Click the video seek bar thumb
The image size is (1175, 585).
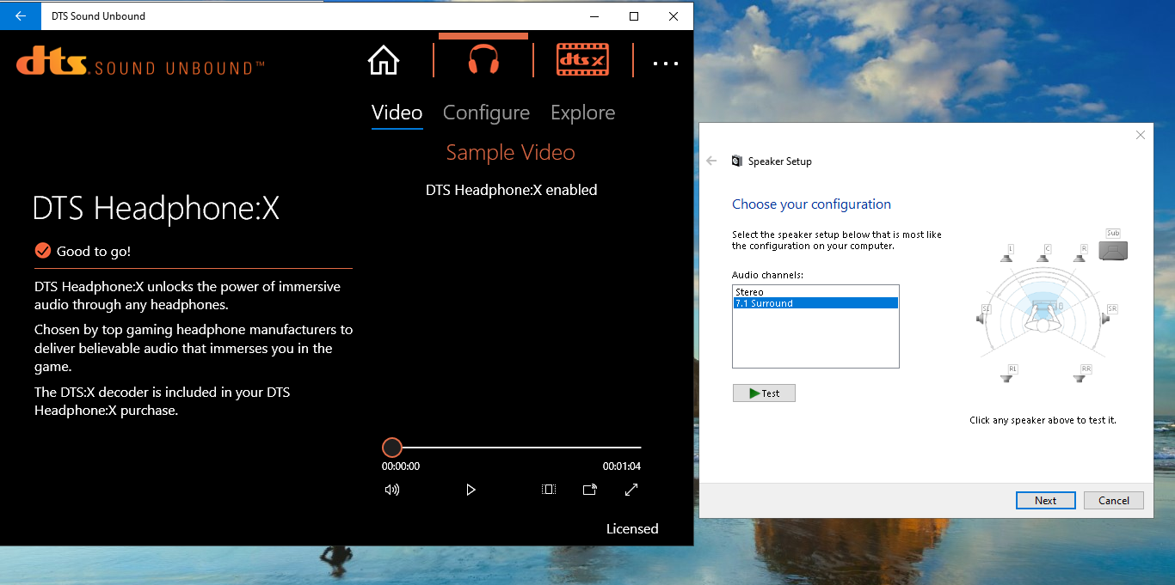pos(392,448)
